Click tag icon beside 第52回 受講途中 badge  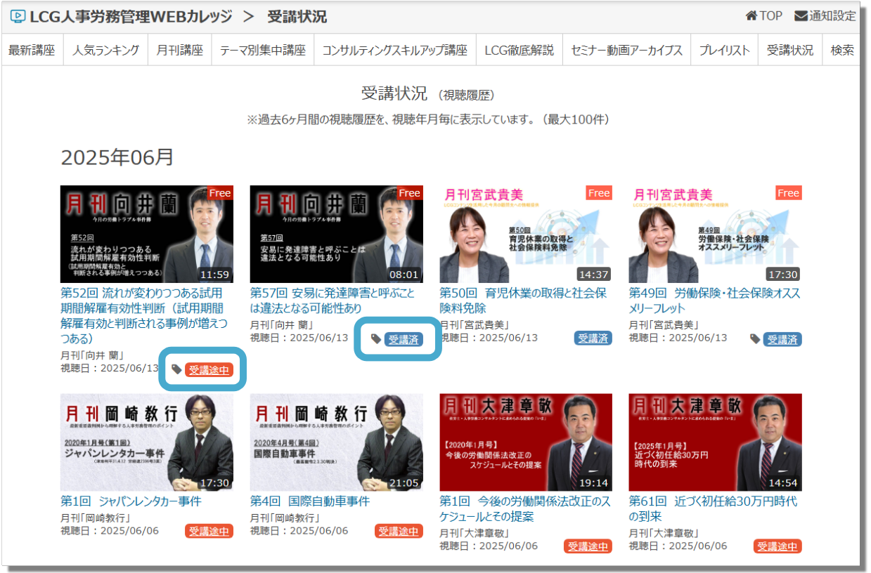click(177, 369)
